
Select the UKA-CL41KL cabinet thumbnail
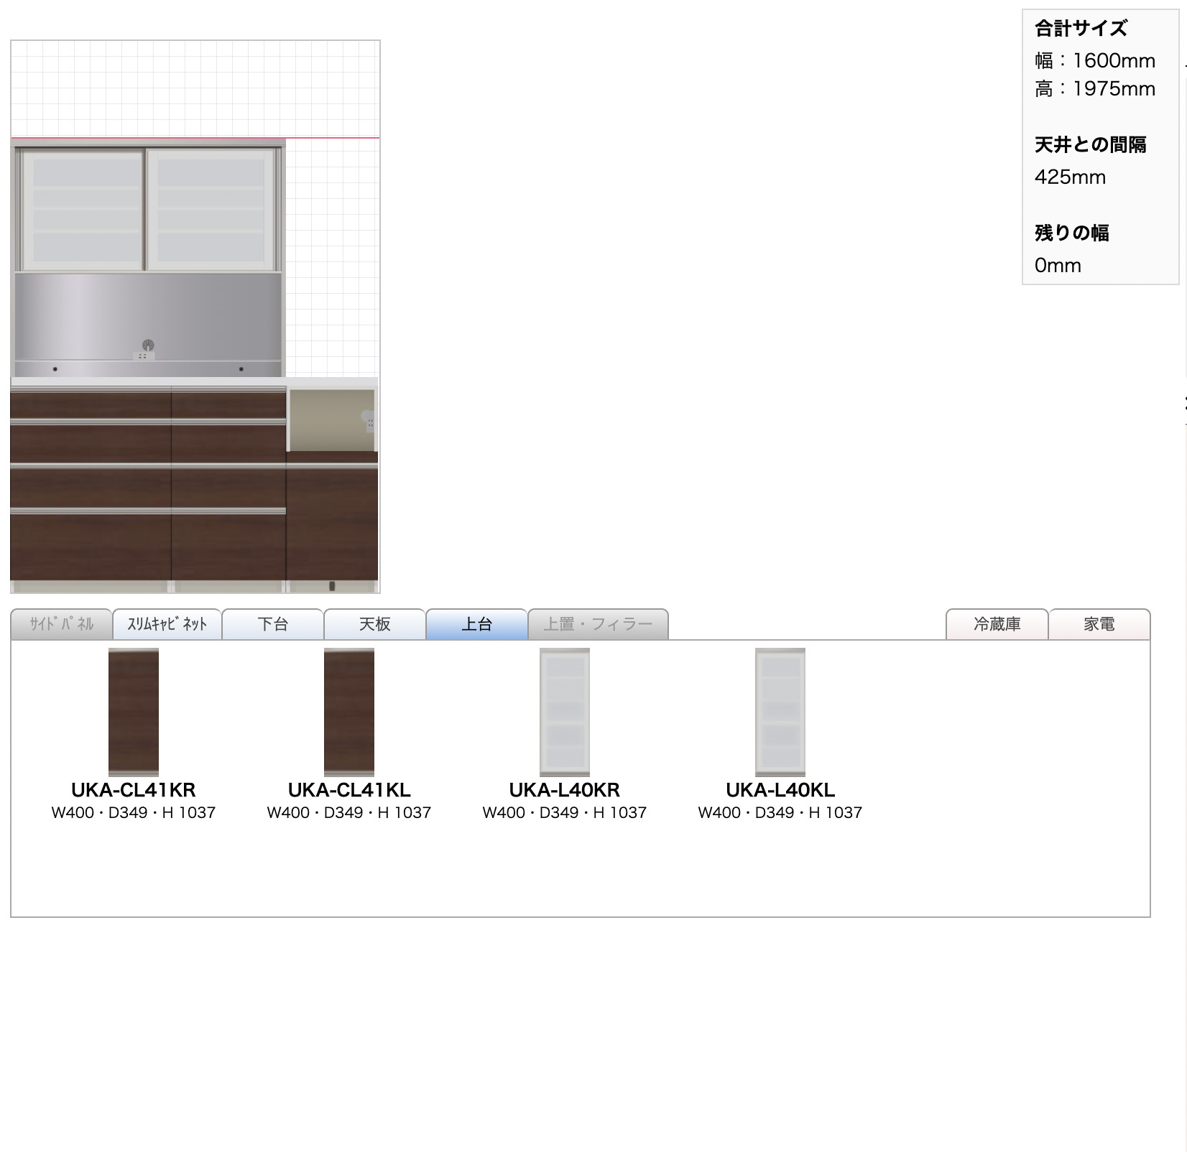pos(348,711)
